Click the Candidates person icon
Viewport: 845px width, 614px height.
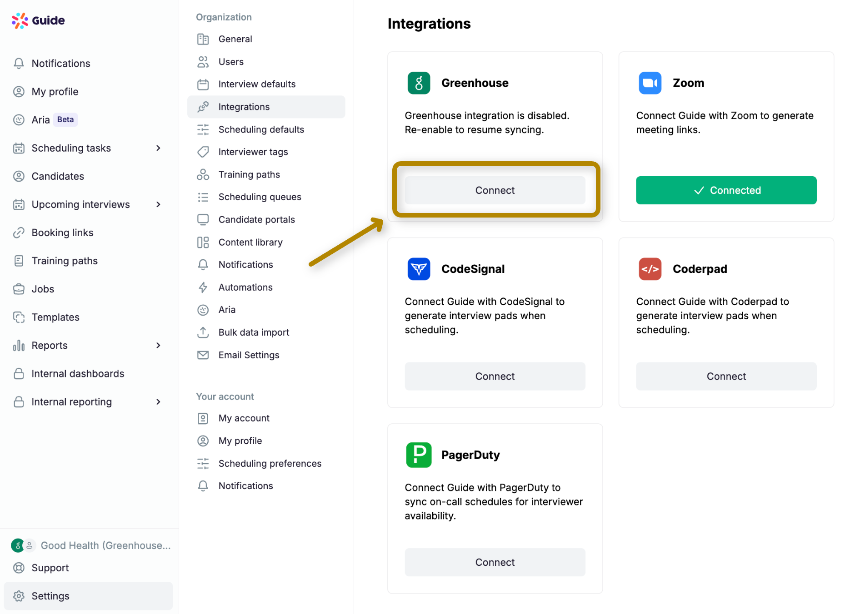point(19,176)
